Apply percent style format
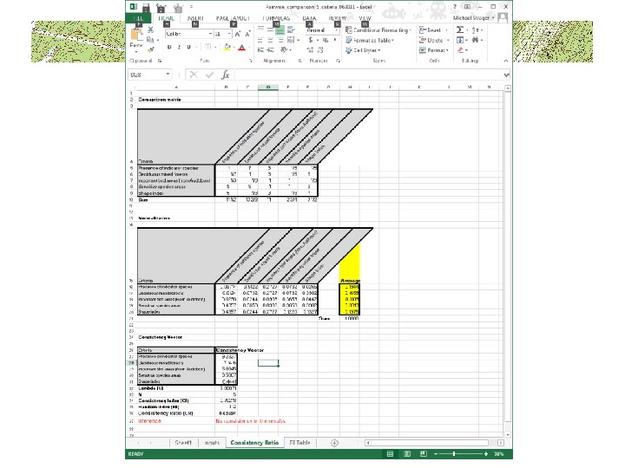The image size is (625, 468). tap(326, 40)
